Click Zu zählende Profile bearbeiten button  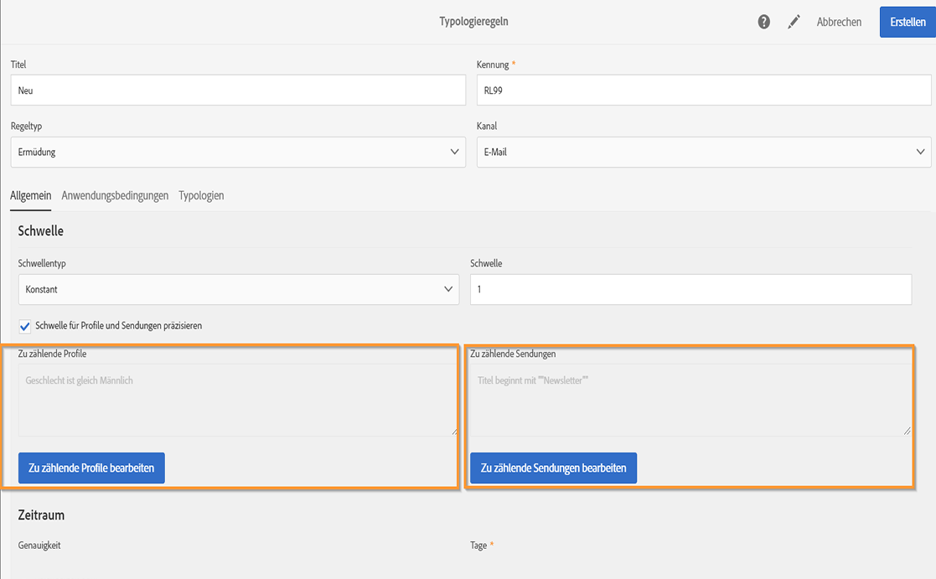click(91, 468)
